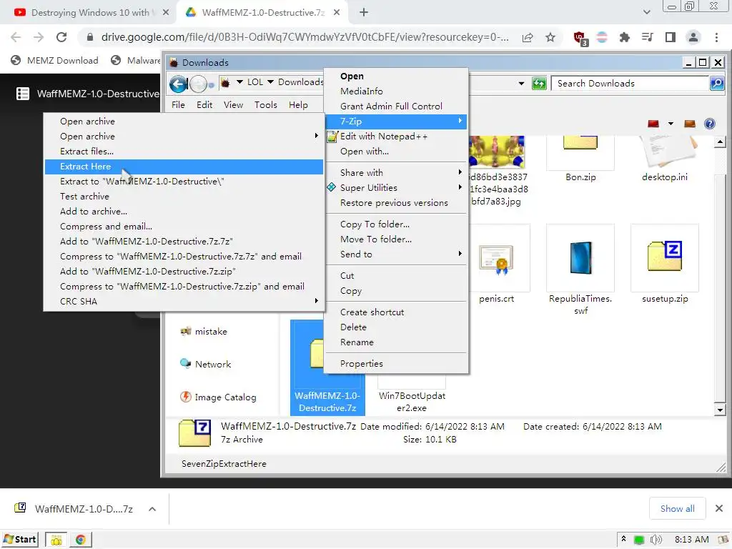Click the search magnifier icon in Downloads
This screenshot has width=732, height=549.
coord(716,84)
